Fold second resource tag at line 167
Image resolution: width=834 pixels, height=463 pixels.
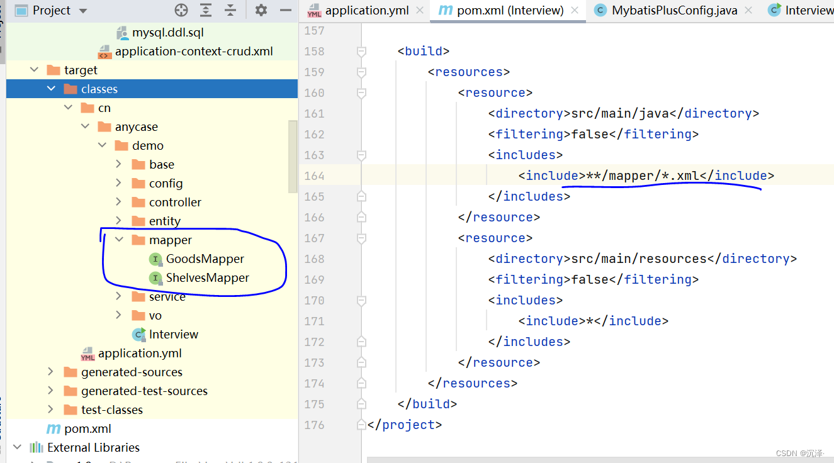click(x=361, y=238)
